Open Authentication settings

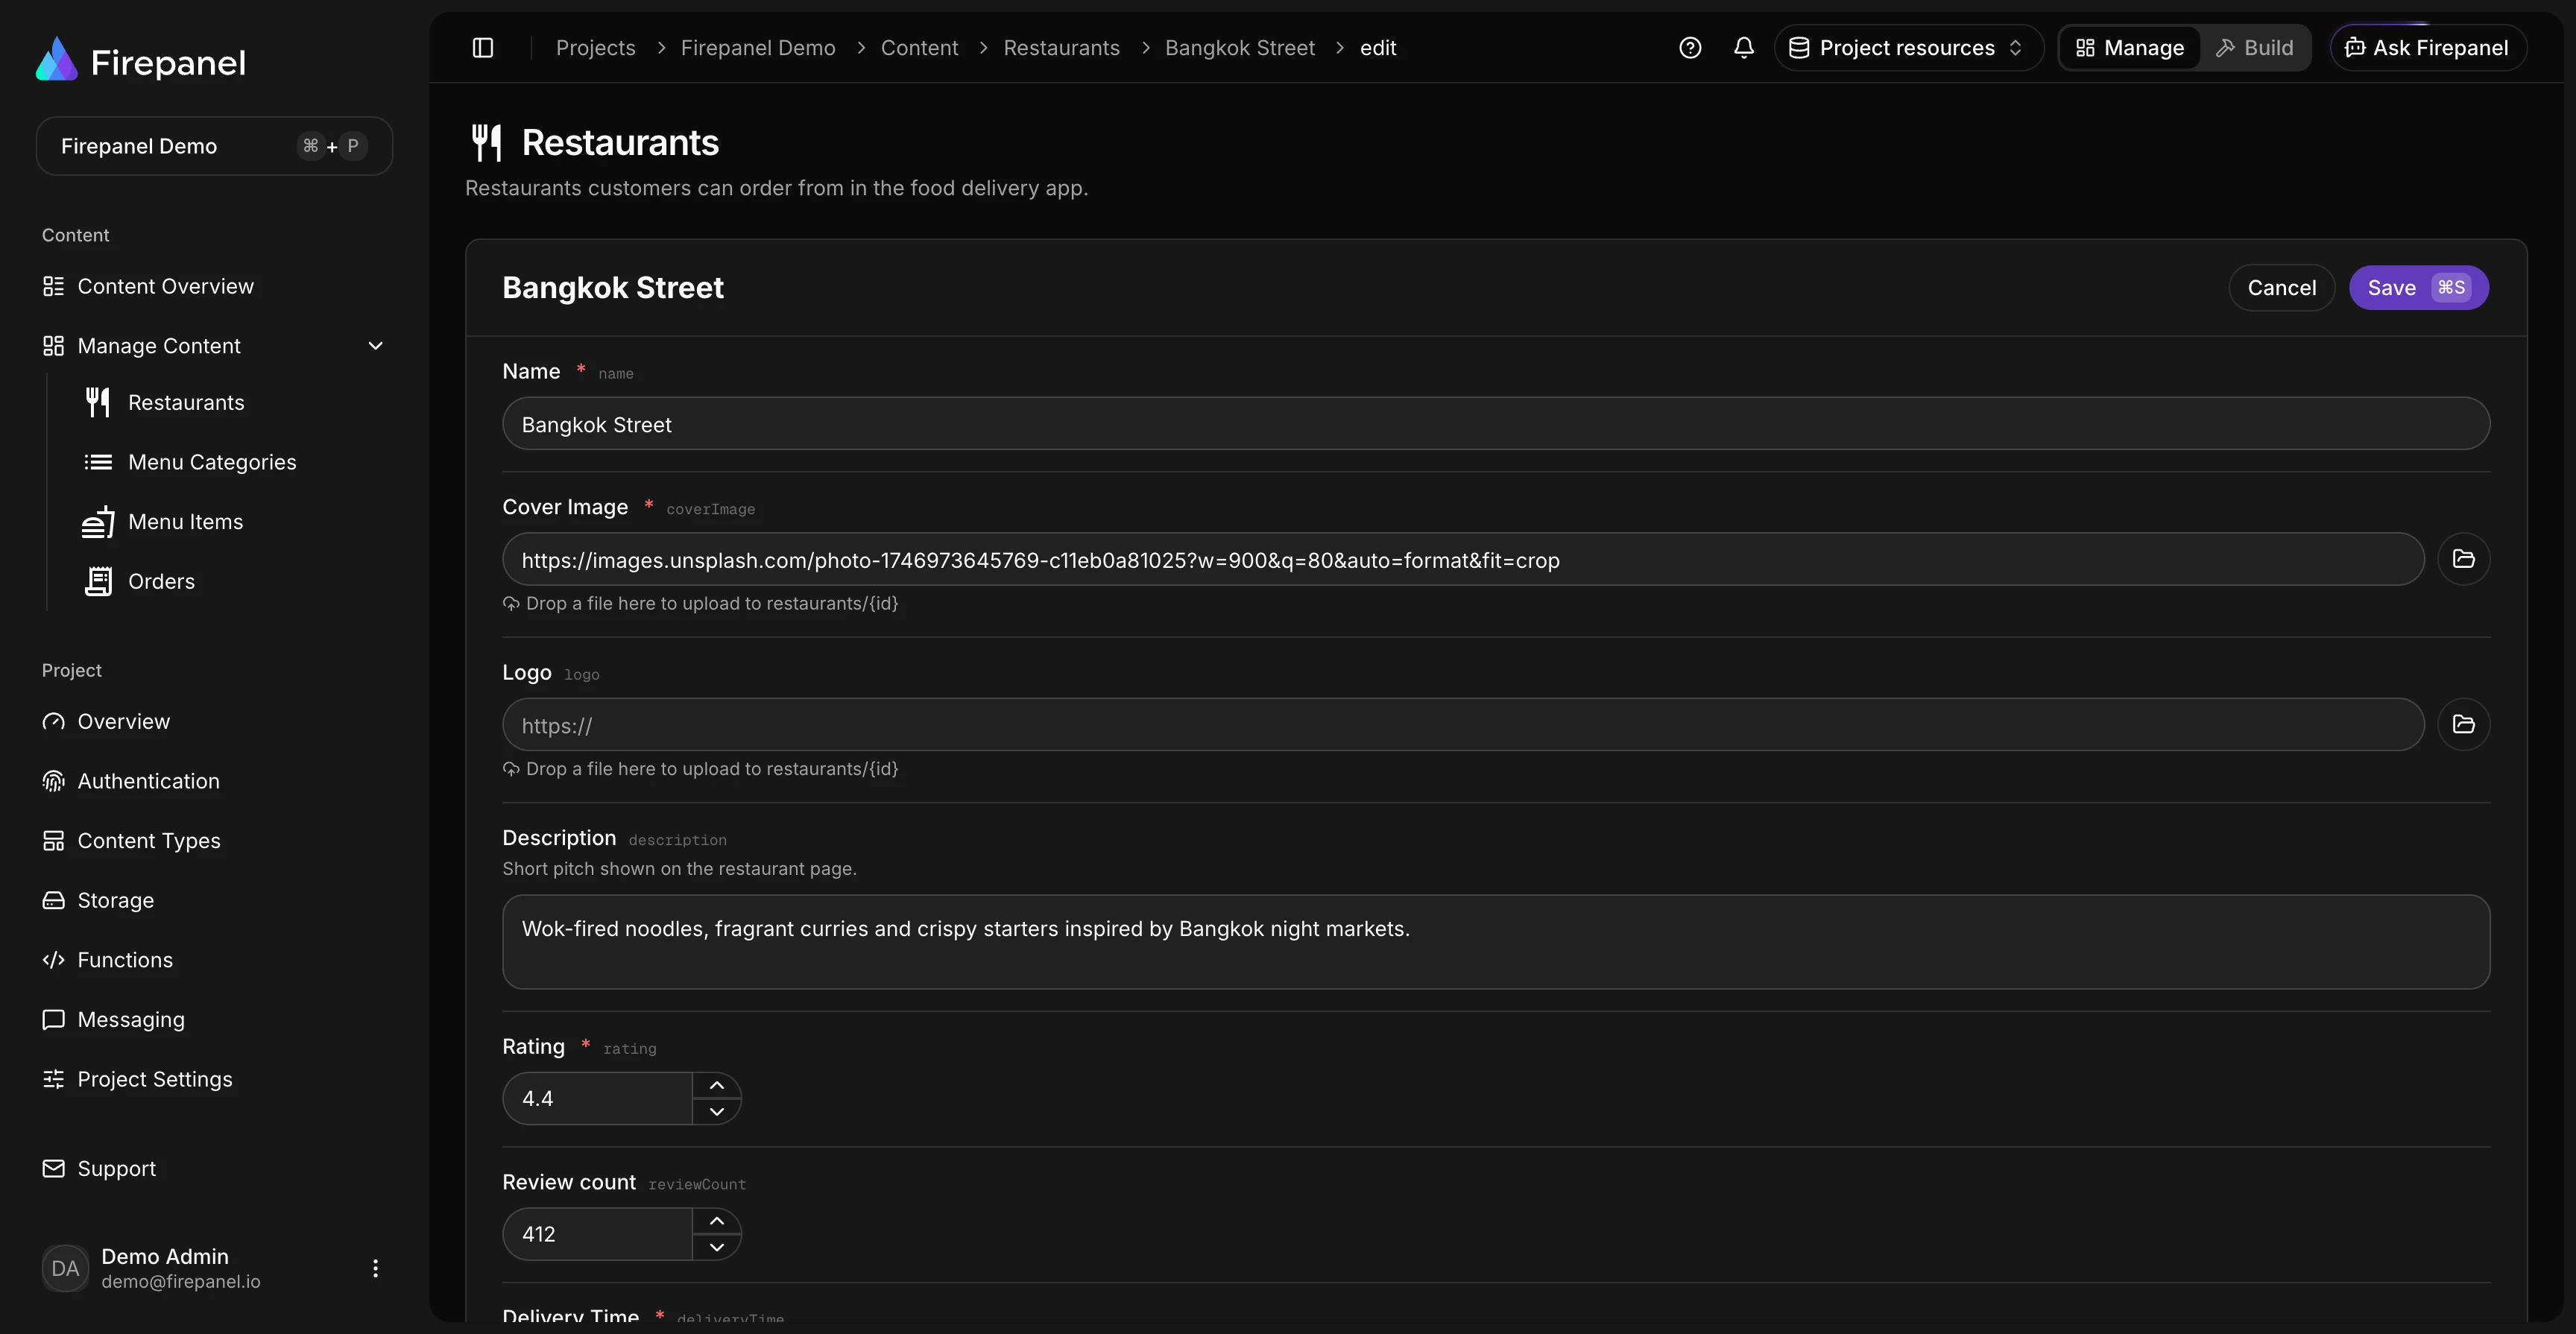[131, 781]
